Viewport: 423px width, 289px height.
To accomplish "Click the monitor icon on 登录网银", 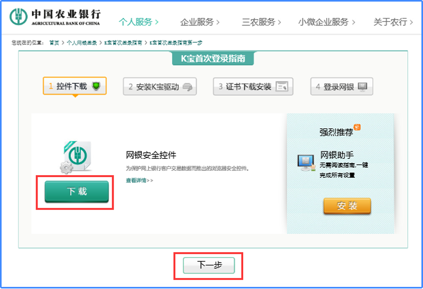I will 363,86.
